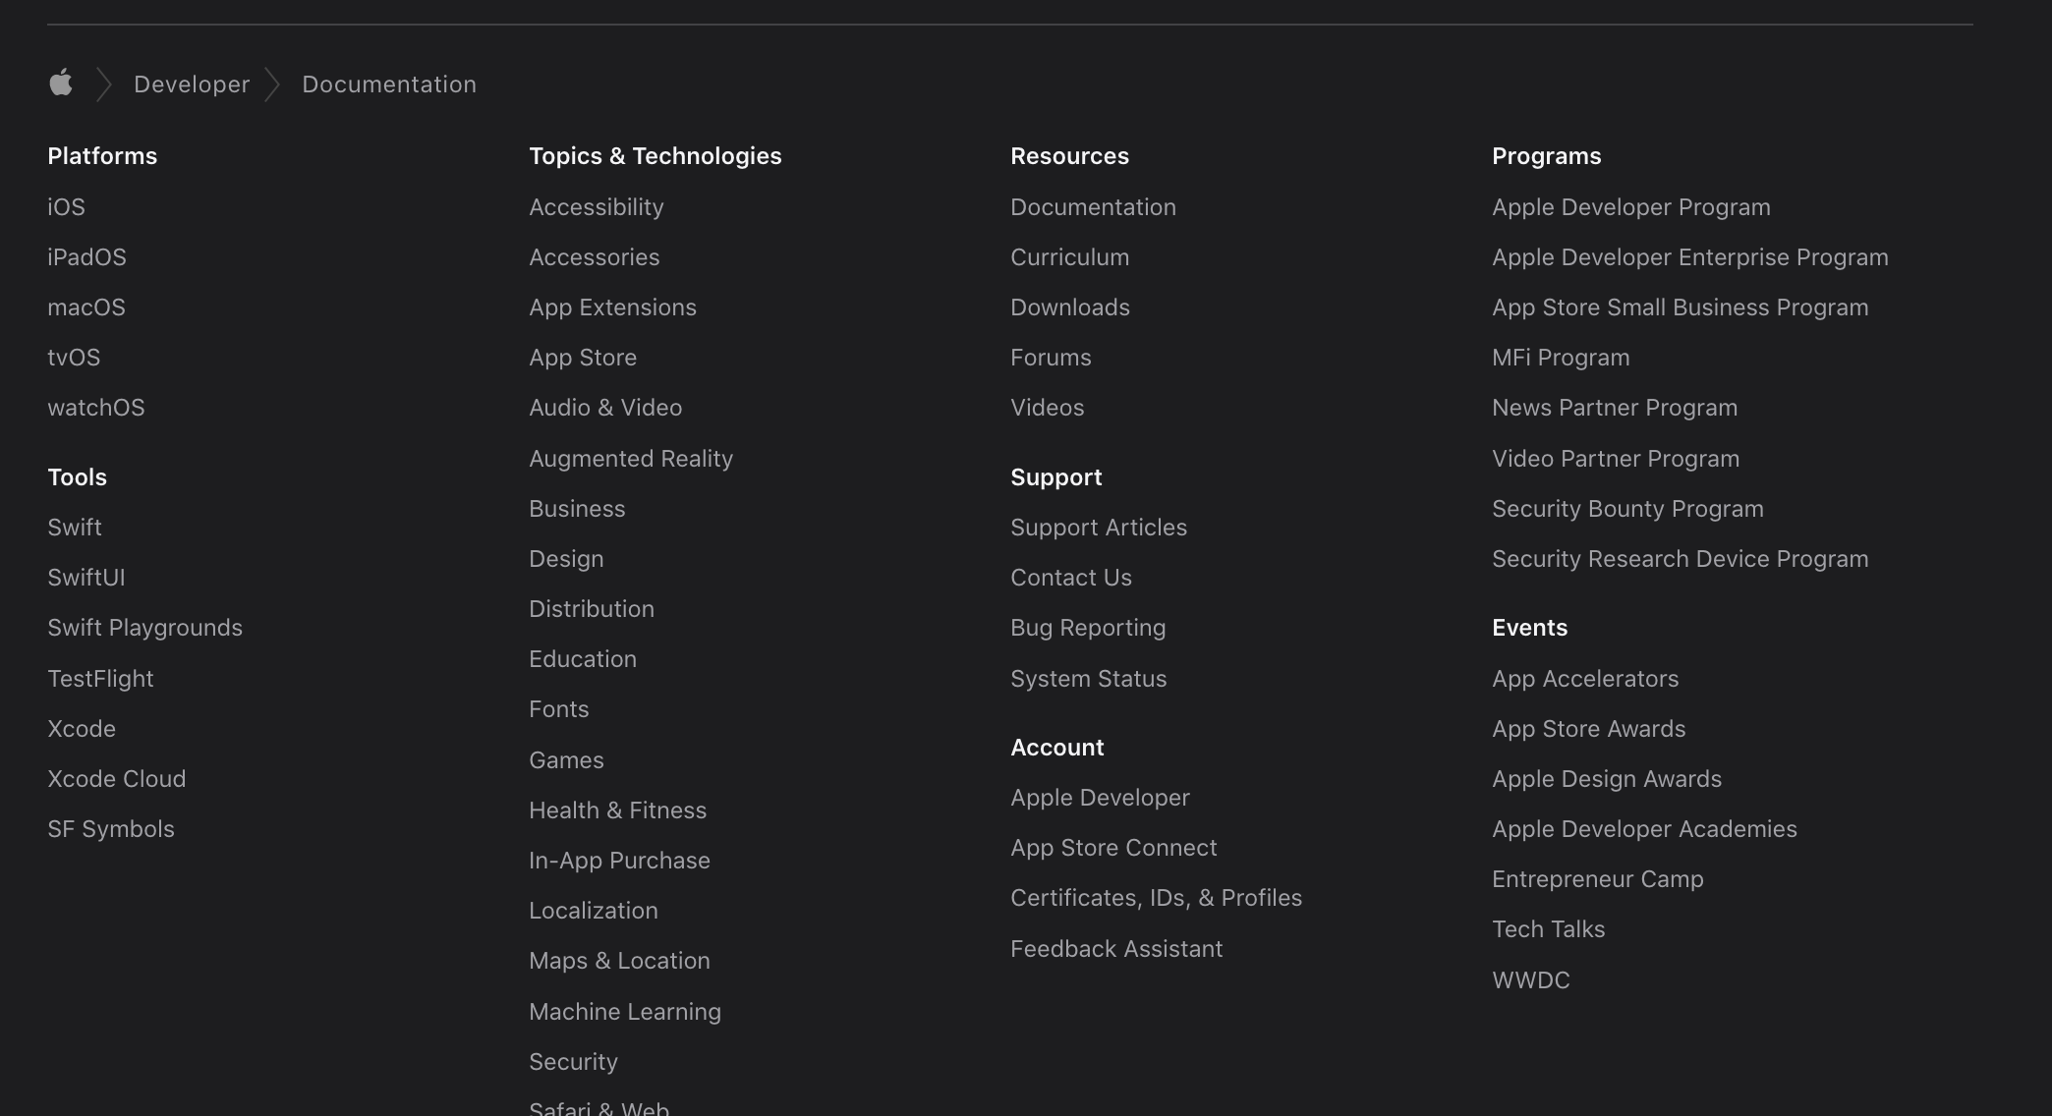Open the Forums link
The height and width of the screenshot is (1116, 2052).
1051,358
